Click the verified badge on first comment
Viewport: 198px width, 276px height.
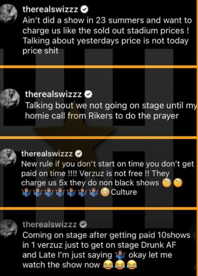[x=84, y=10]
